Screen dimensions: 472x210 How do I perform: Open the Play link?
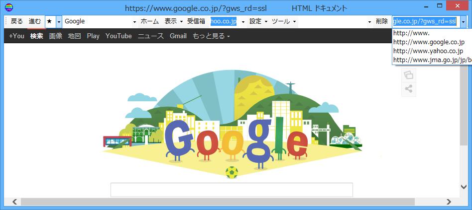point(93,36)
